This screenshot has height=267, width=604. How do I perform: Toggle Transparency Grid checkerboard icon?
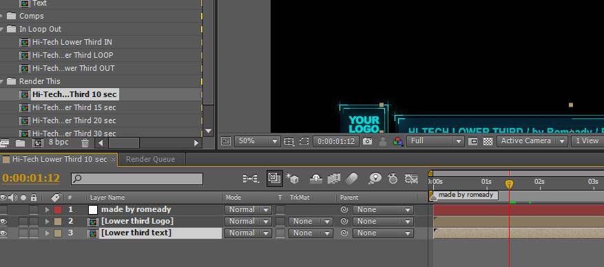coord(488,141)
